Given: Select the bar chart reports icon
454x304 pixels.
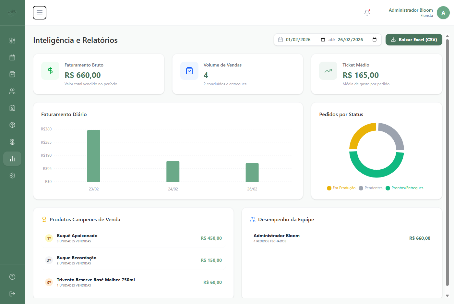Looking at the screenshot, I should [12, 159].
